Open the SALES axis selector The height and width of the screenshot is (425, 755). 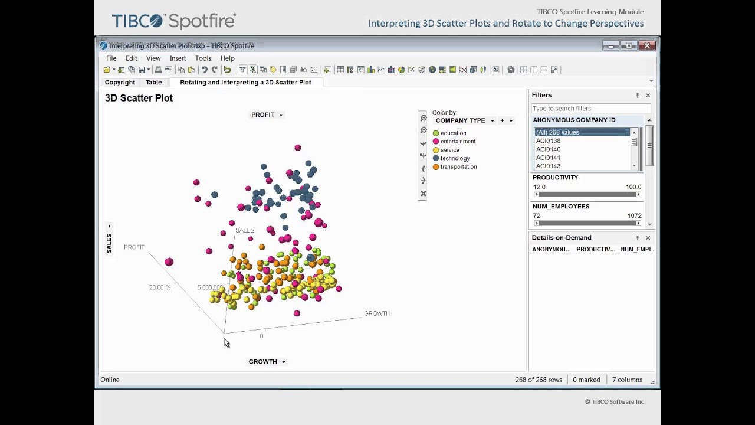[x=109, y=239]
